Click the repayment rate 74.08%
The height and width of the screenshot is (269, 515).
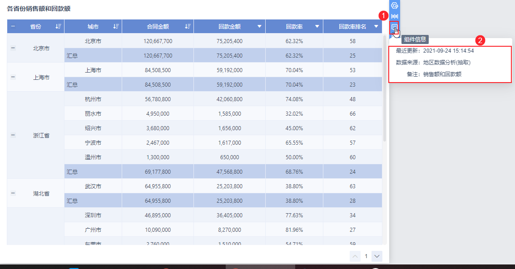(294, 99)
